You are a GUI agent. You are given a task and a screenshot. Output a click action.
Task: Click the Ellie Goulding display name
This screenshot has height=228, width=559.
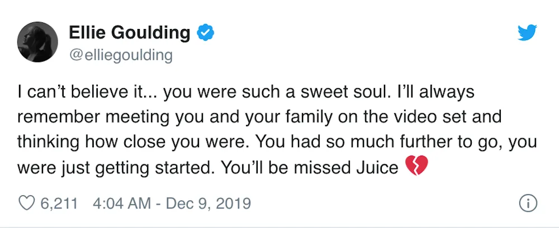pos(129,33)
